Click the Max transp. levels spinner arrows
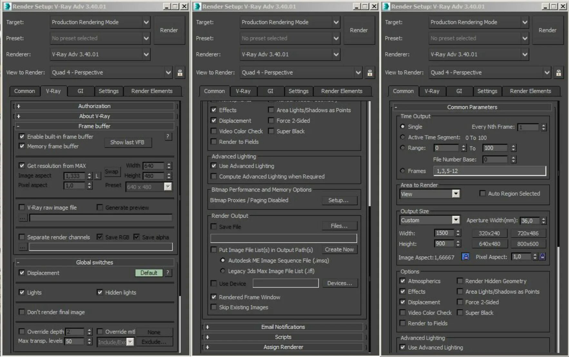 90,341
